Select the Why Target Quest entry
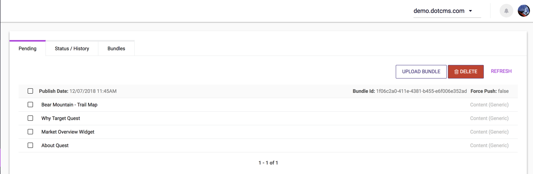This screenshot has height=174, width=533. click(60, 118)
